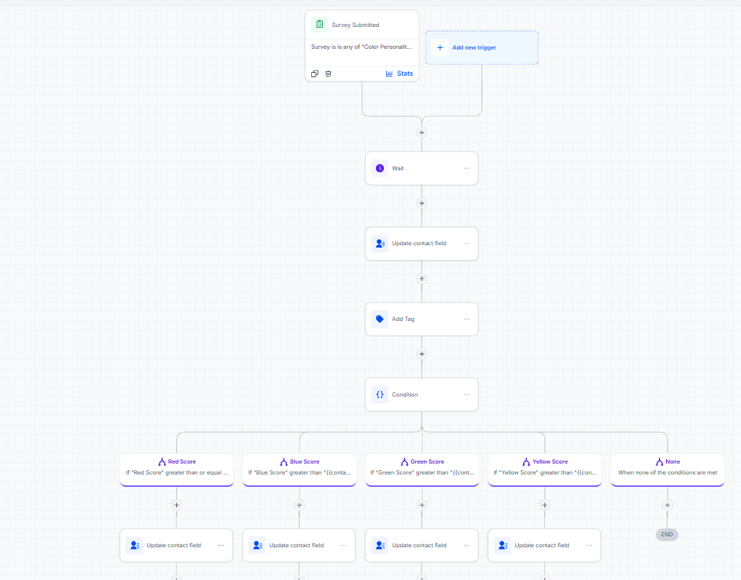
Task: Open options for the Update contact field above Add Tag
Action: coord(466,244)
